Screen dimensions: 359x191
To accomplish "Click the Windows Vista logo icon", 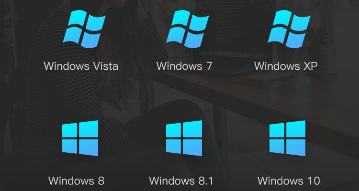I will (84, 29).
